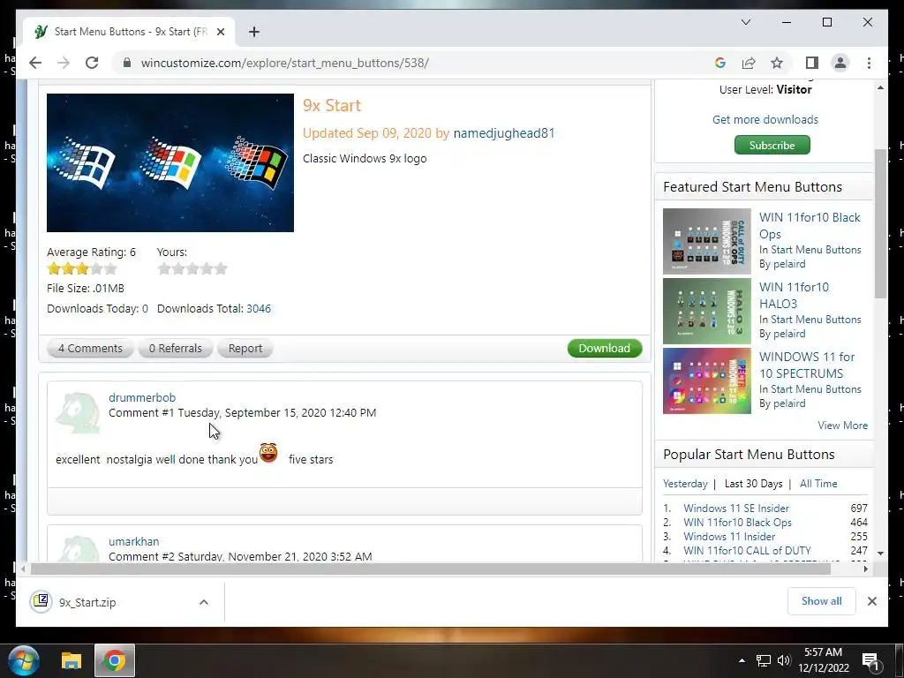This screenshot has height=678, width=904.
Task: Open the volume tray icon
Action: point(784,660)
